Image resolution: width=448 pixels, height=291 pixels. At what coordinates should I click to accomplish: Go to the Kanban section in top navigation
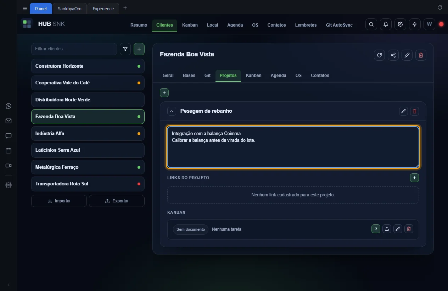tap(190, 25)
